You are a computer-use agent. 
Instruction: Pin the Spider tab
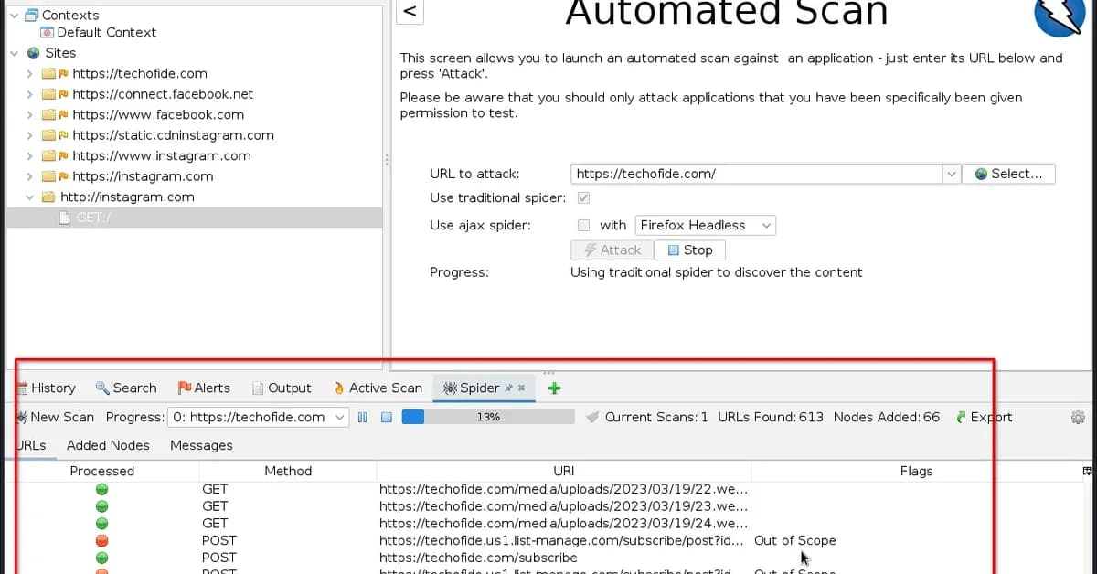509,388
